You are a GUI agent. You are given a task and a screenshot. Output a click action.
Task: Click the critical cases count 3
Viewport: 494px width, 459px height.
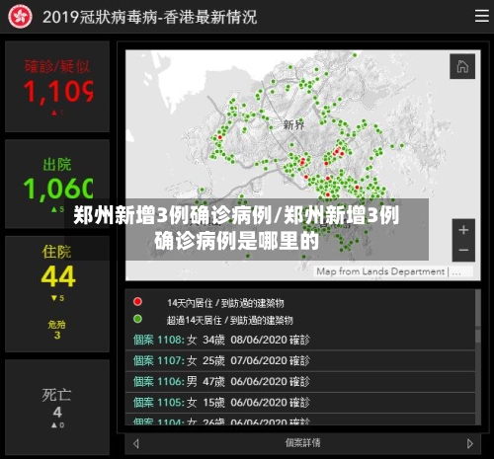click(x=57, y=335)
